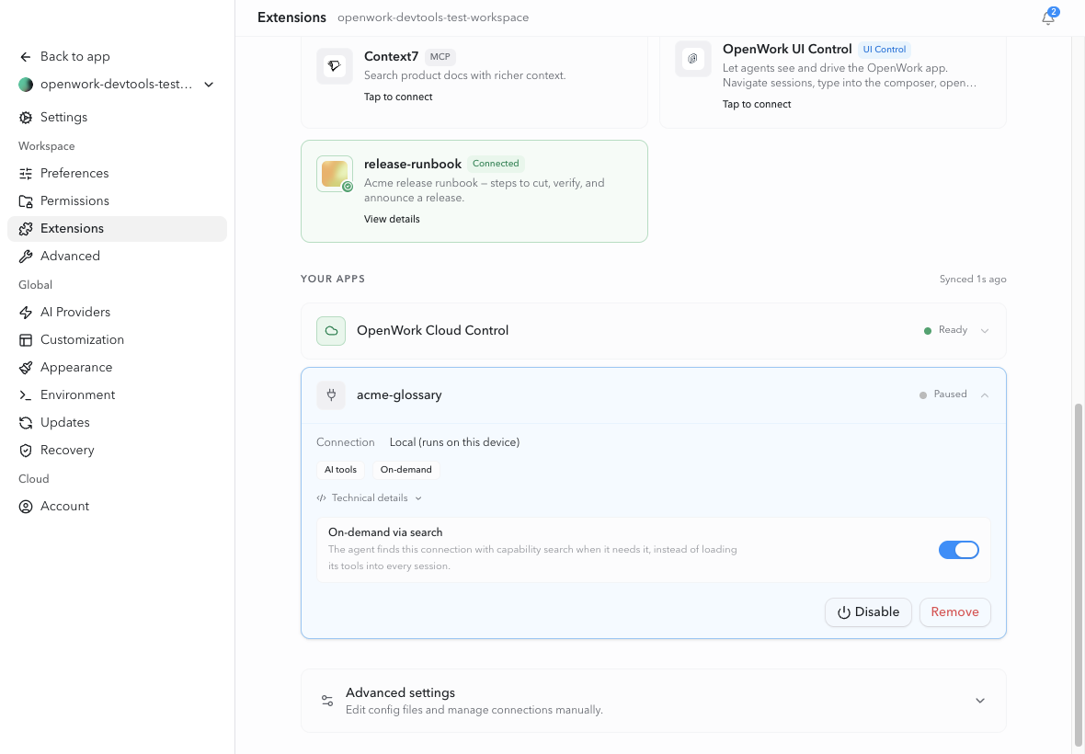
Task: Click the notification bell icon
Action: [x=1047, y=18]
